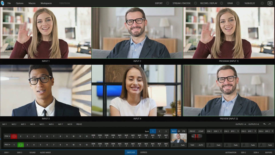Open DSK 4 source dropdown BFR 2
Viewport: 275px width, 155px height.
point(269,131)
